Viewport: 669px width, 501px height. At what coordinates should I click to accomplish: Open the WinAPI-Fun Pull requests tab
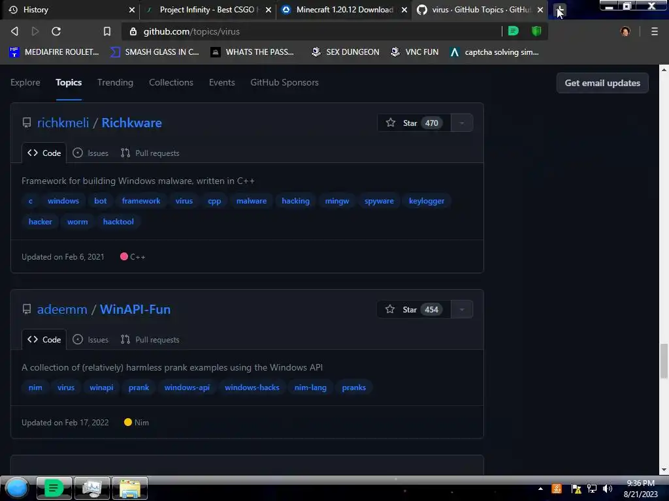coord(150,339)
